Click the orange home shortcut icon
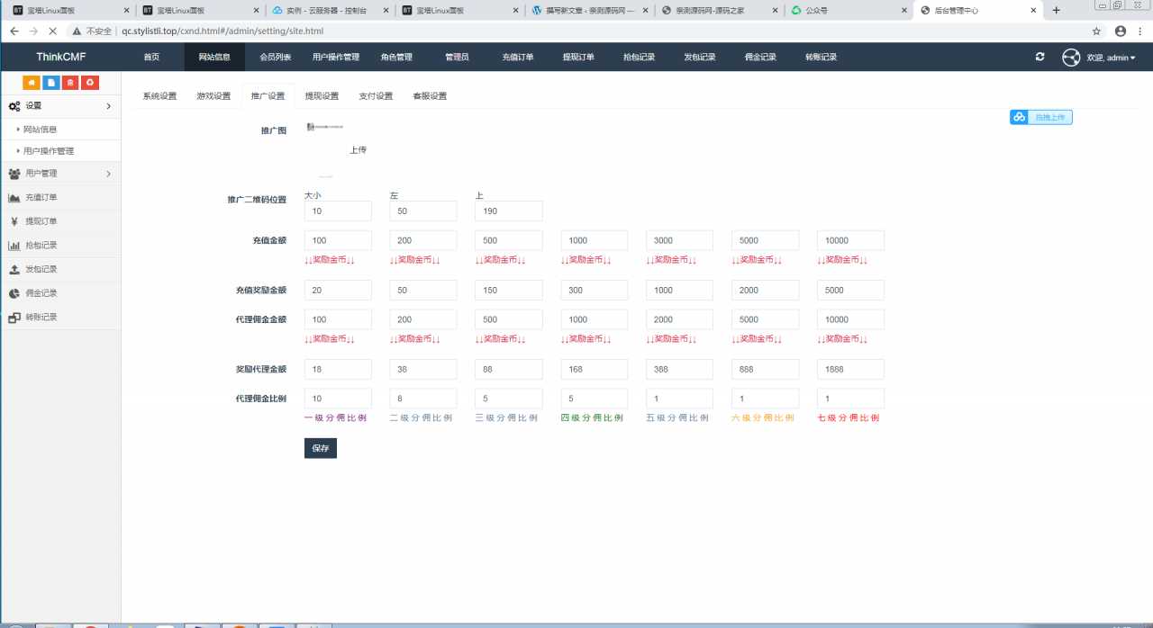1153x628 pixels. tap(32, 83)
